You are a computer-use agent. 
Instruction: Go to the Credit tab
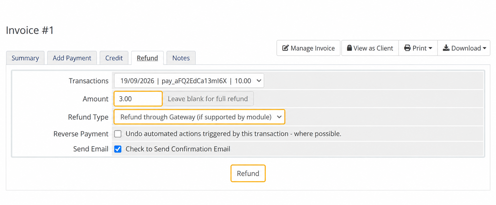(x=114, y=58)
